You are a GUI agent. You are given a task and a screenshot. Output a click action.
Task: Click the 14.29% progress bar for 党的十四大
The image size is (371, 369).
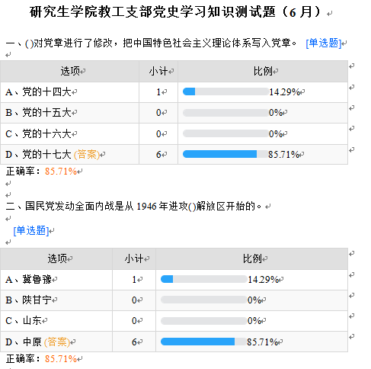[x=225, y=91]
